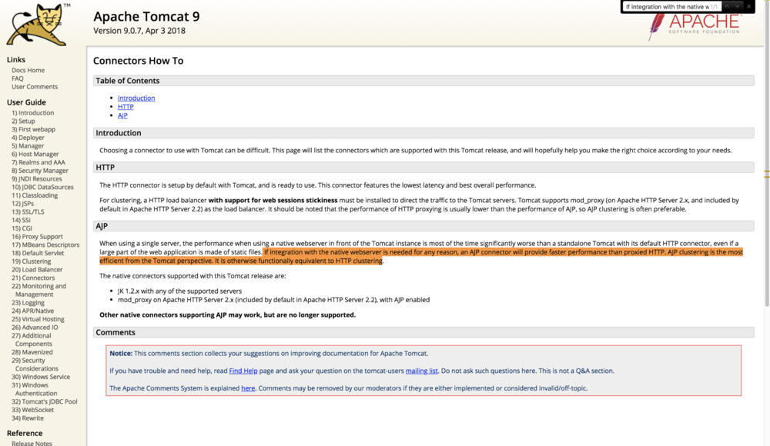Jump to Introduction in Table of Contents
Viewport: 770px width, 446px height.
pyautogui.click(x=136, y=98)
